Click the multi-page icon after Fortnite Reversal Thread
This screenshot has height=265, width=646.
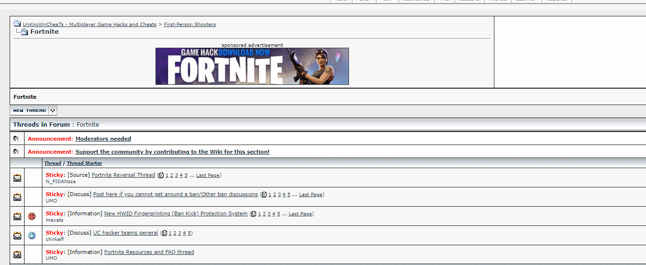[161, 175]
